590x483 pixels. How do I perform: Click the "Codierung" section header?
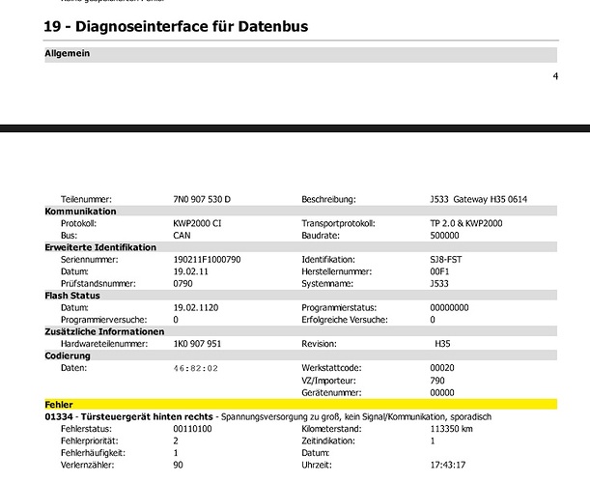300,355
